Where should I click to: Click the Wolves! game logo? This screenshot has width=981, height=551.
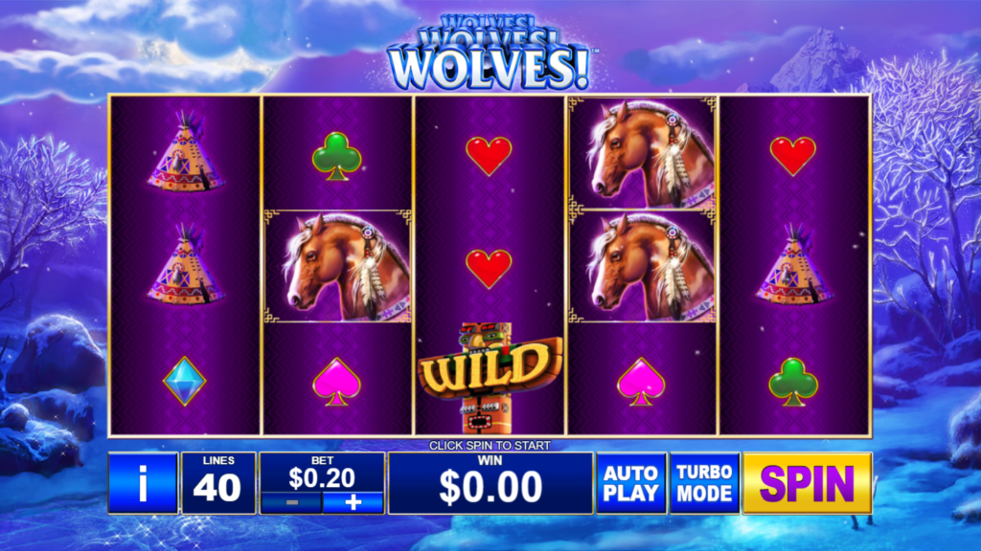tap(490, 52)
